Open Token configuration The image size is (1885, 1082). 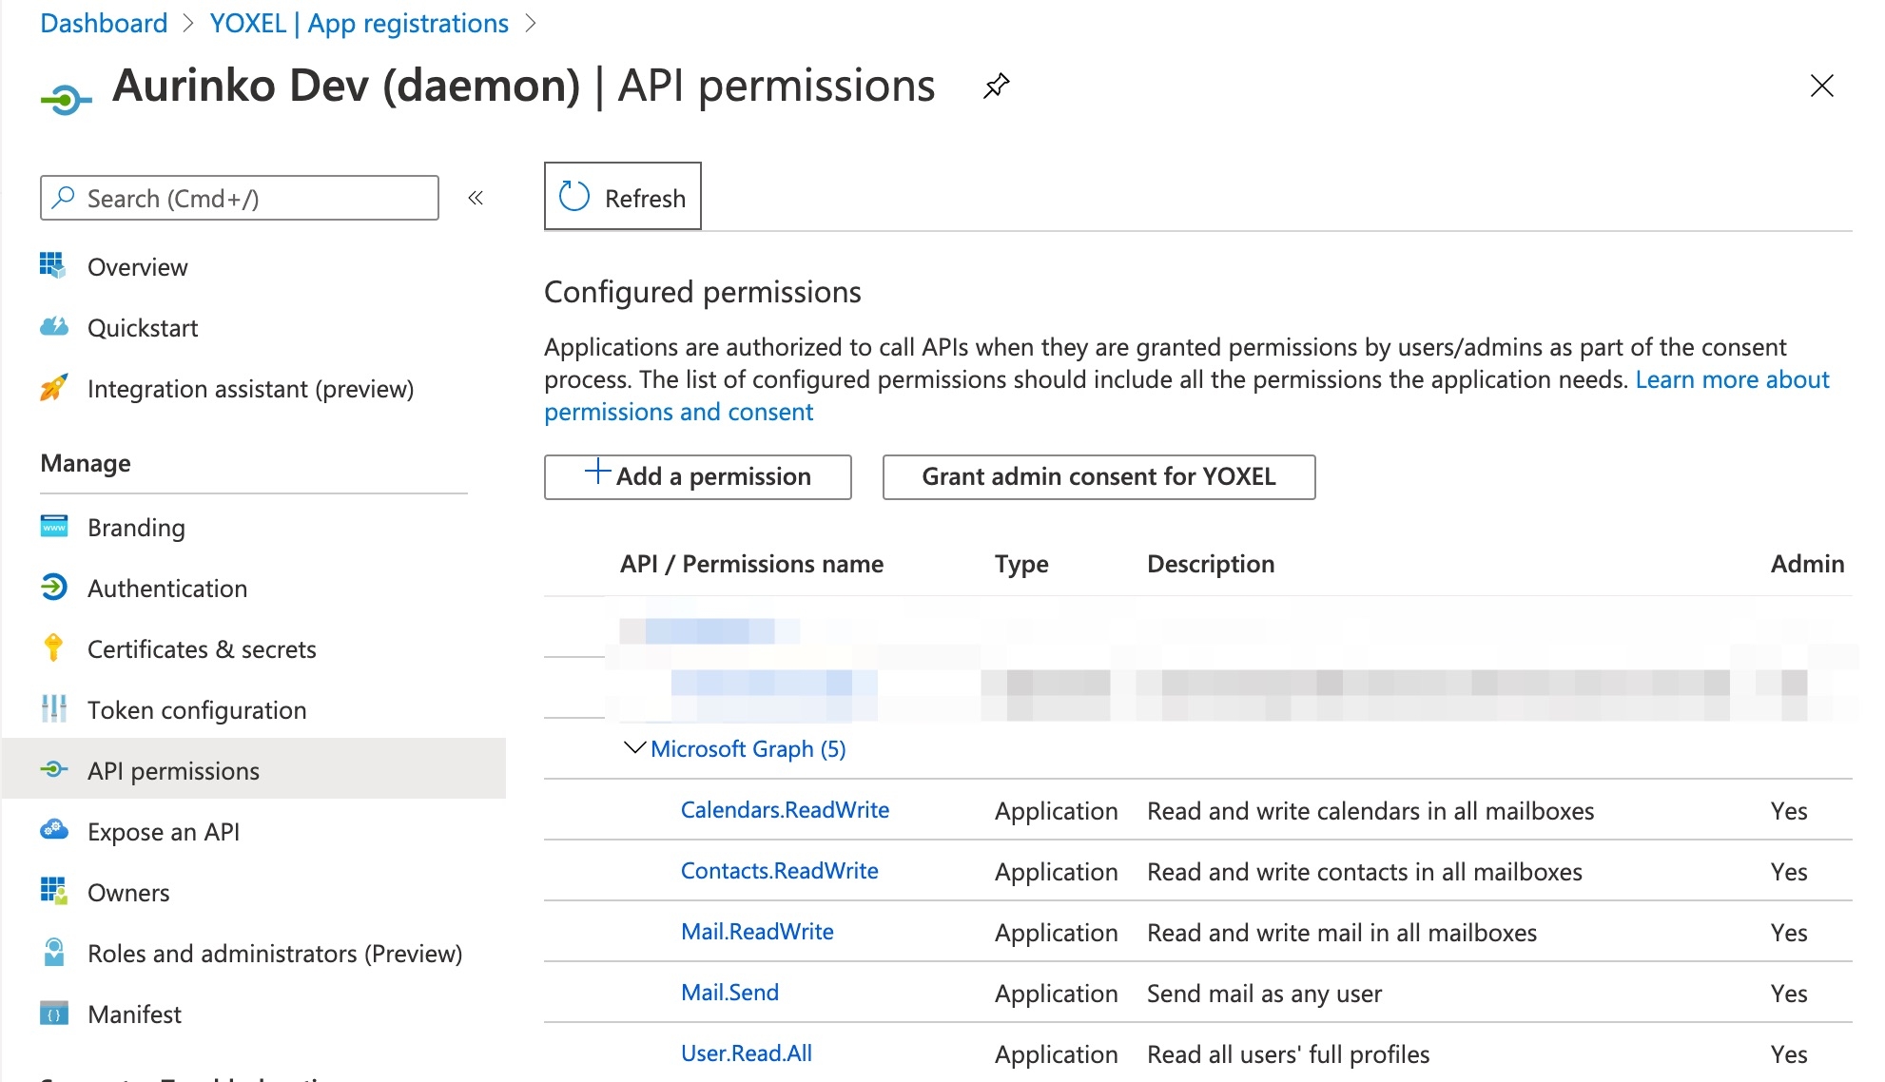[x=197, y=710]
